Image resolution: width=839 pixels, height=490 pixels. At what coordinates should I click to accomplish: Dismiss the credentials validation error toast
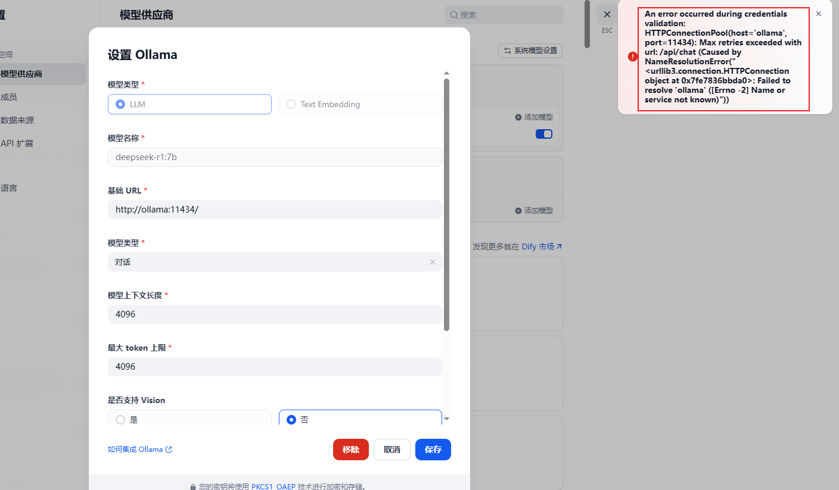819,14
